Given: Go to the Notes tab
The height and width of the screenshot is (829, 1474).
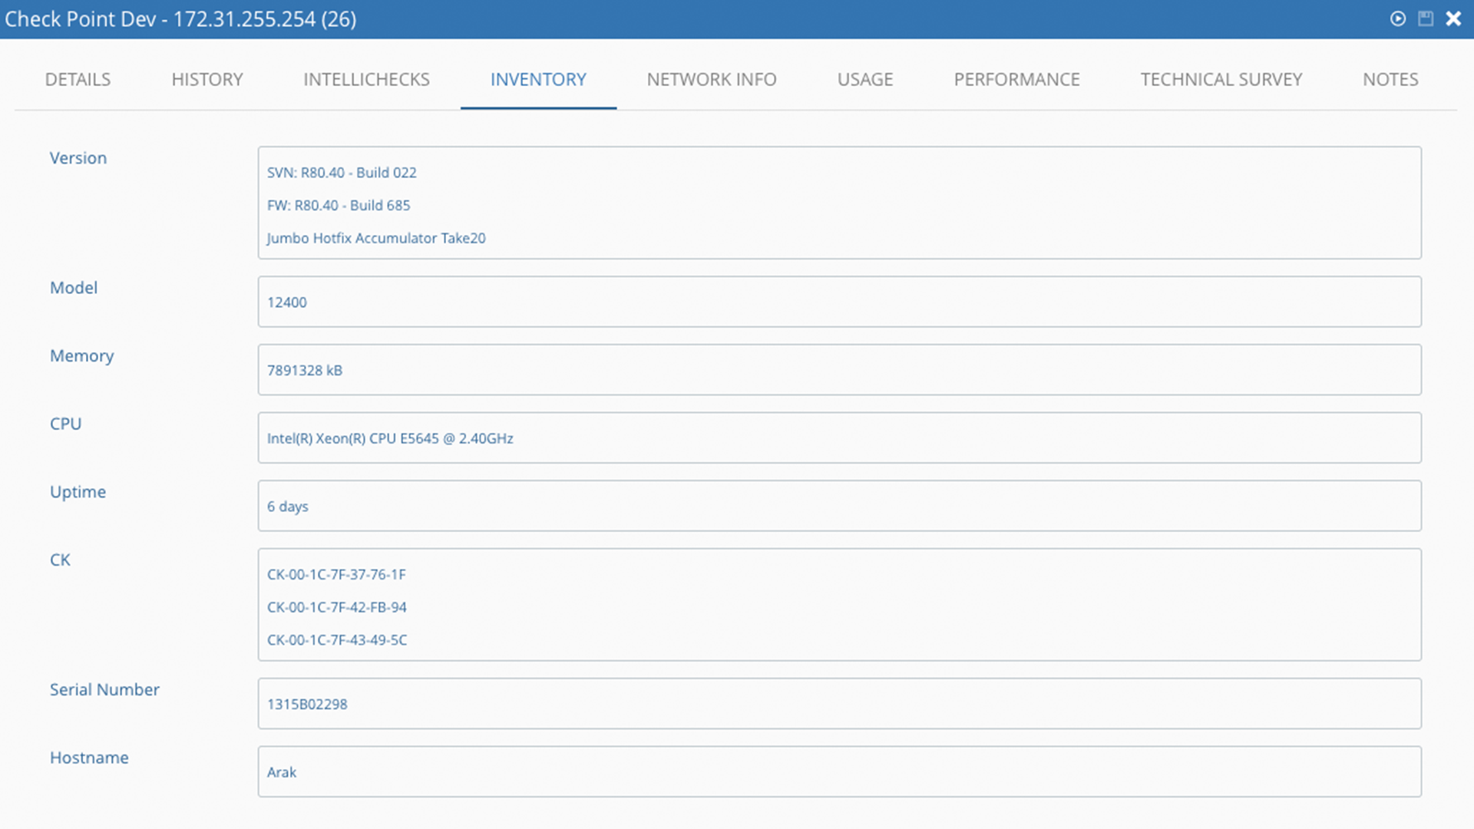Looking at the screenshot, I should coord(1390,79).
